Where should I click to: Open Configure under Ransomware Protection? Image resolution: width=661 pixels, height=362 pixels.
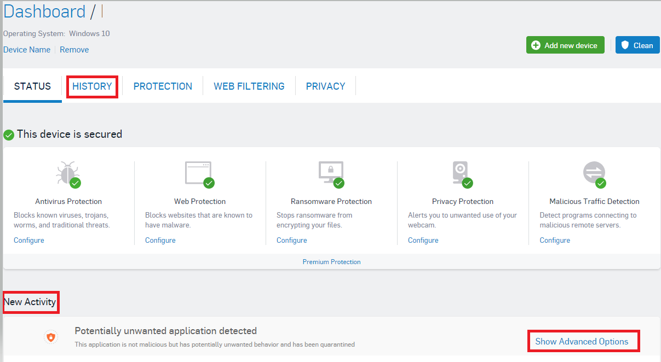click(x=292, y=240)
